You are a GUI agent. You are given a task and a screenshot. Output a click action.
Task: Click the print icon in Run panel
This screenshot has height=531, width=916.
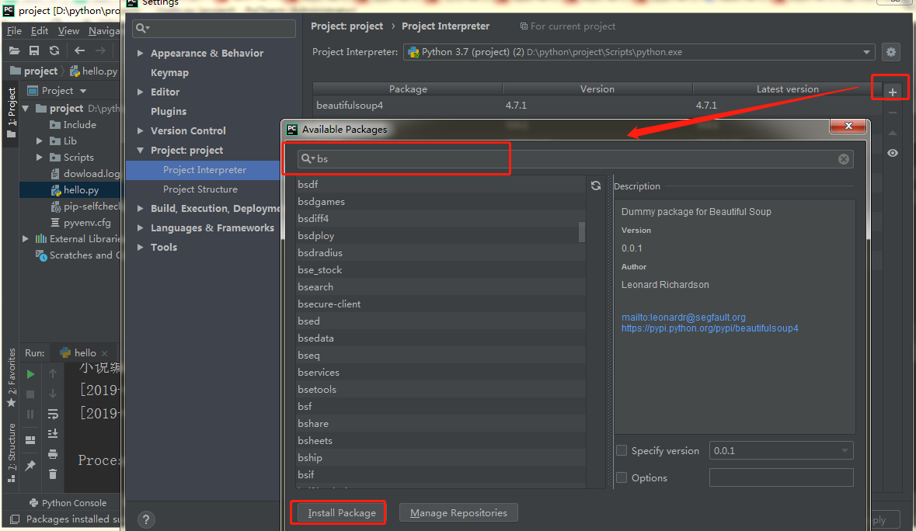pos(53,454)
